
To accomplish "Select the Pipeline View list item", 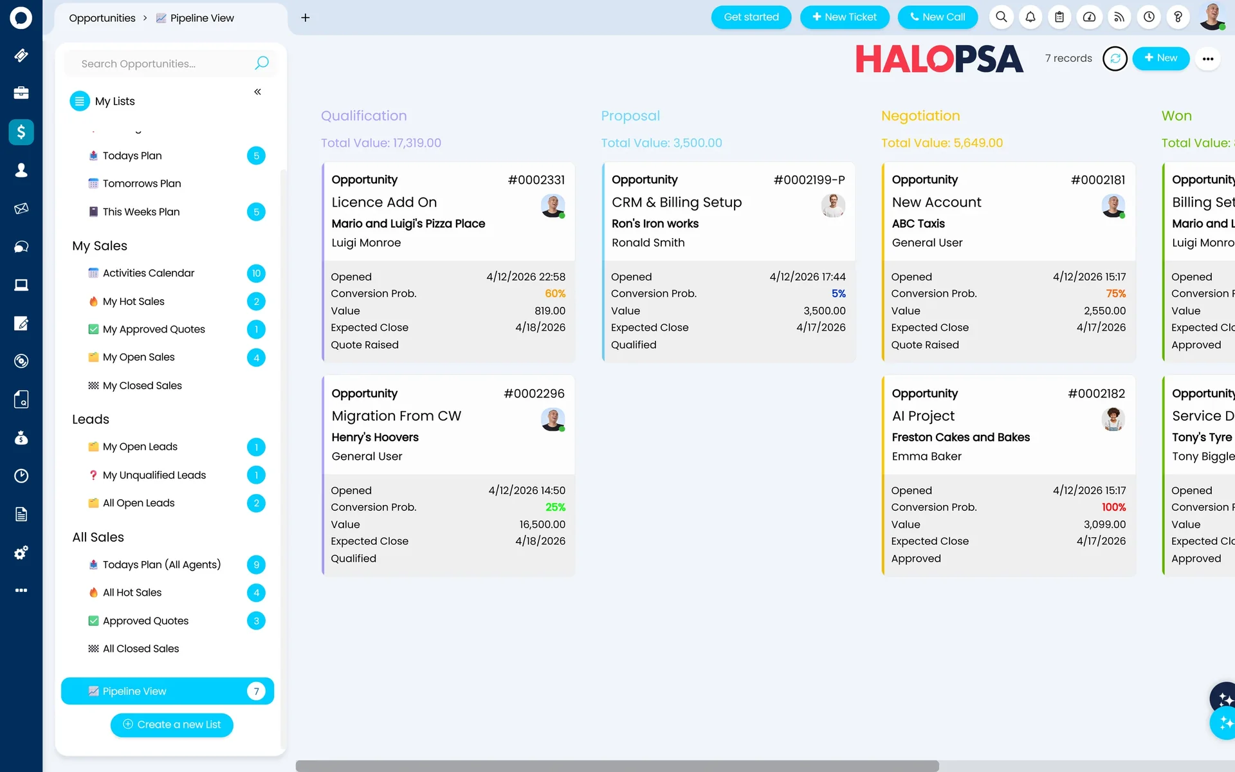I will click(167, 691).
